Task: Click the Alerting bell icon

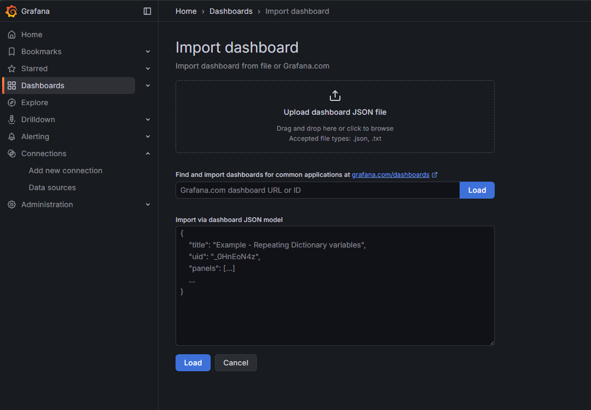Action: [x=12, y=136]
